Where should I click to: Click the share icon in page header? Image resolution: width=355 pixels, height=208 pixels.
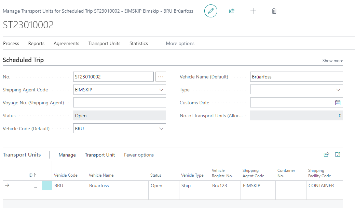click(x=232, y=11)
